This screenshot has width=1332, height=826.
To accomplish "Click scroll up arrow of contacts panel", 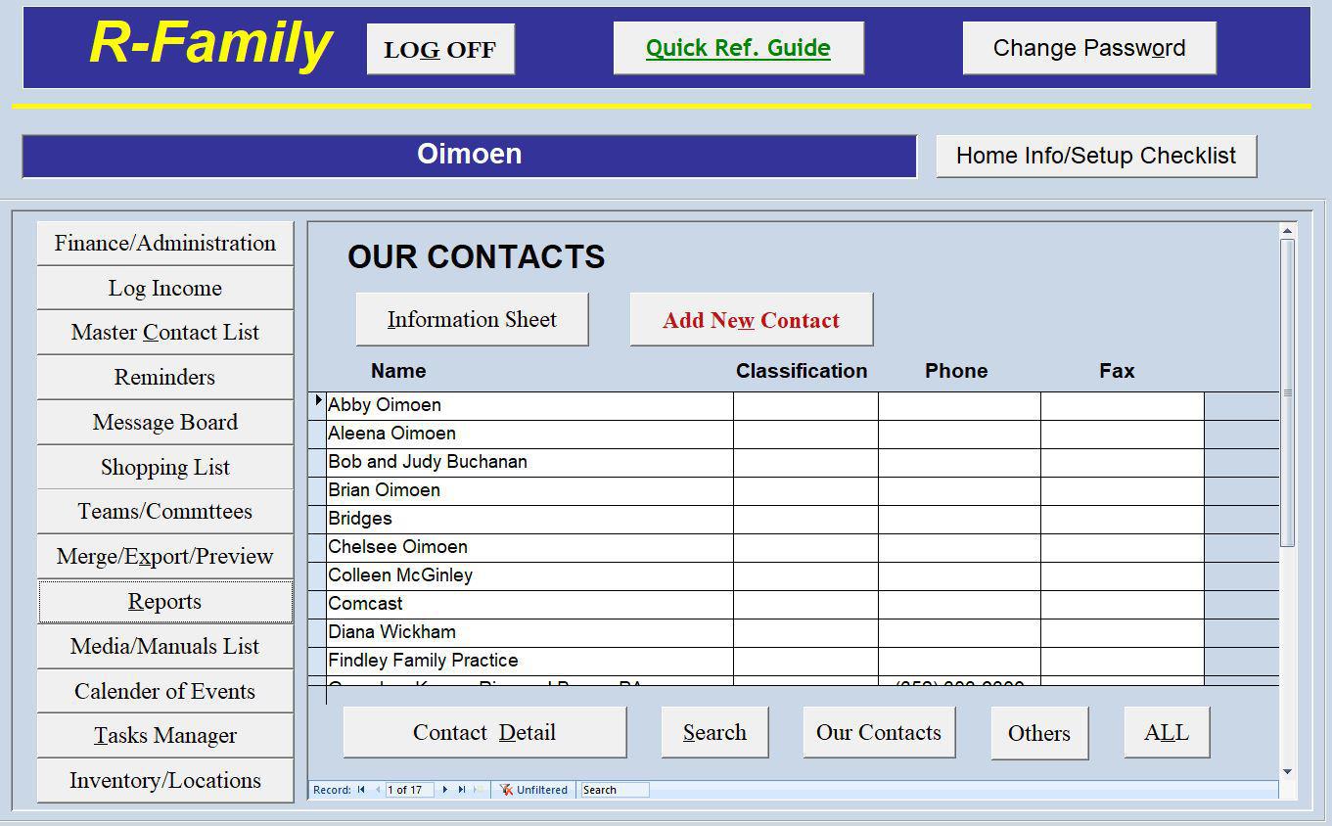I will point(1287,231).
